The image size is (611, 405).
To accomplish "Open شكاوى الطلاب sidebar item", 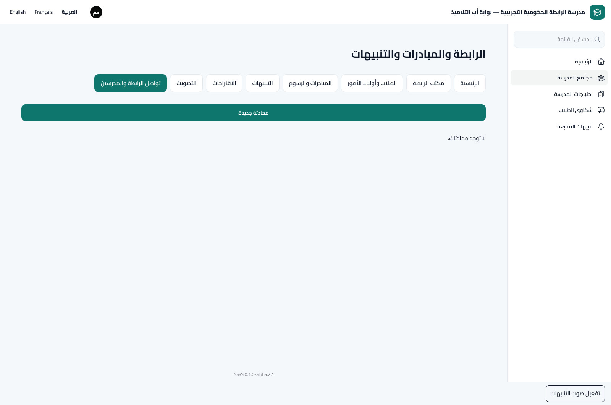I will tap(559, 110).
